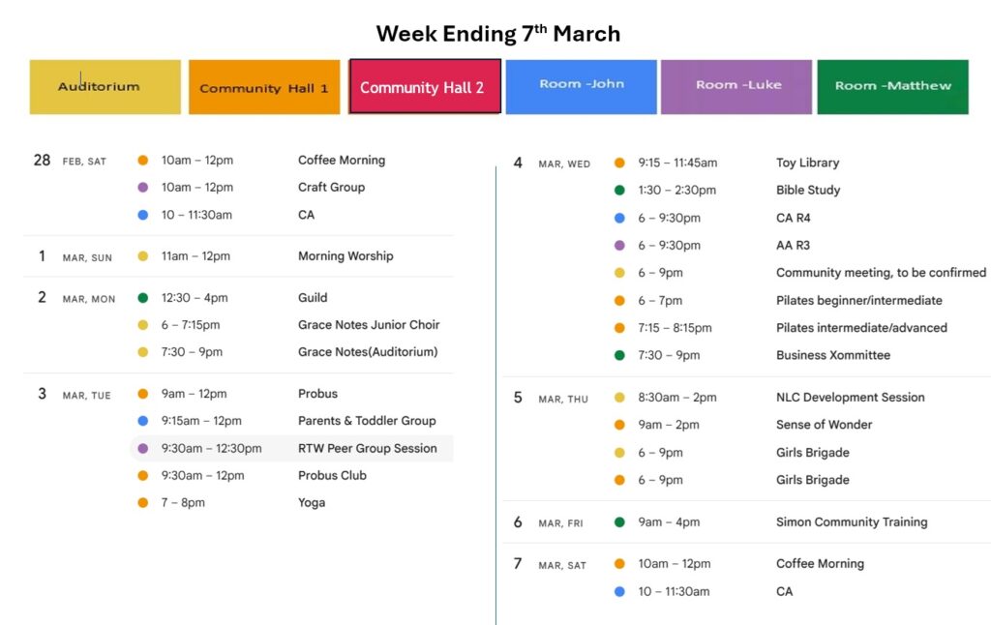Click the orange dot beside Yoga
This screenshot has width=991, height=625.
tap(143, 503)
